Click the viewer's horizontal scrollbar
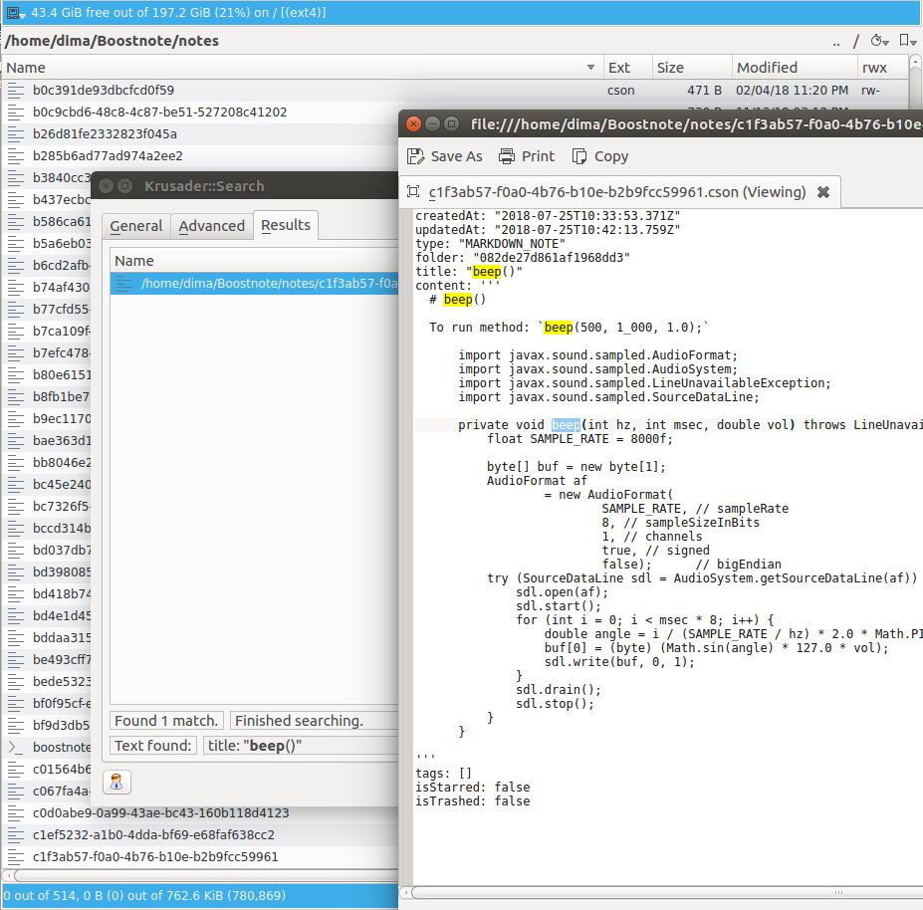Image resolution: width=923 pixels, height=910 pixels. click(x=662, y=892)
